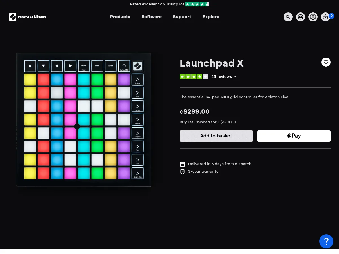This screenshot has height=254, width=339.
Task: Click the Add to basket button
Action: [x=216, y=136]
